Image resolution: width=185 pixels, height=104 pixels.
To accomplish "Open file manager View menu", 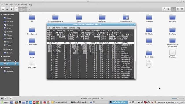I will click(x=11, y=5).
